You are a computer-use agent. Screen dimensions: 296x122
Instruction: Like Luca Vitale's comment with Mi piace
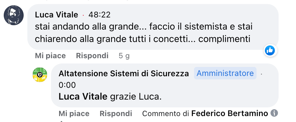tap(50, 56)
